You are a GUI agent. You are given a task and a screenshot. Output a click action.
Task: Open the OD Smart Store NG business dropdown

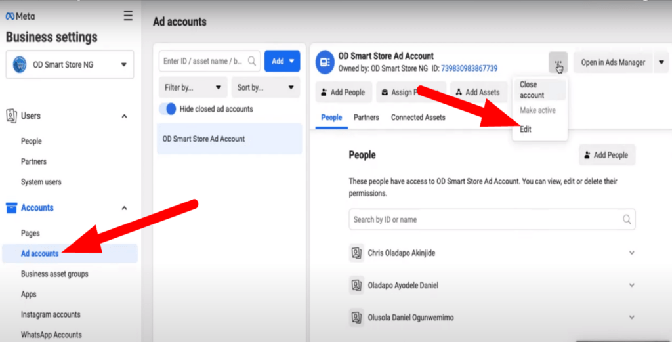coord(70,65)
